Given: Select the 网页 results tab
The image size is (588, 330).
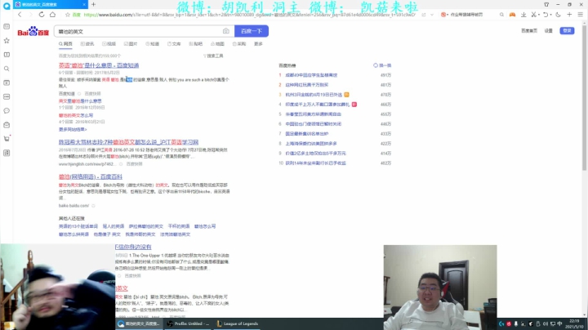Looking at the screenshot, I should click(x=65, y=44).
